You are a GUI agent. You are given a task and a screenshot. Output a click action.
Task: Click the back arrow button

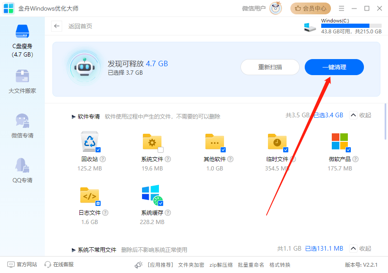point(57,26)
